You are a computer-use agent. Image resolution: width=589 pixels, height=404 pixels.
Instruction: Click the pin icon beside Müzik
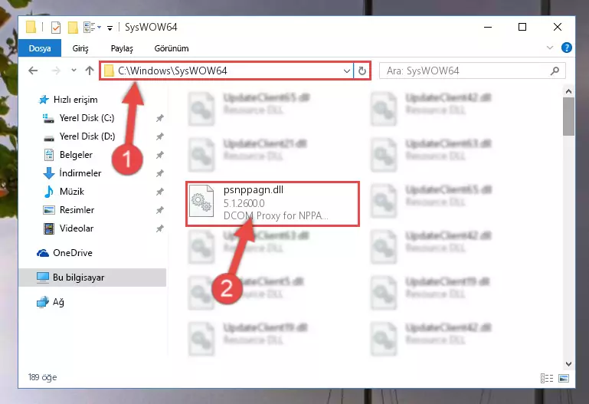click(x=159, y=192)
